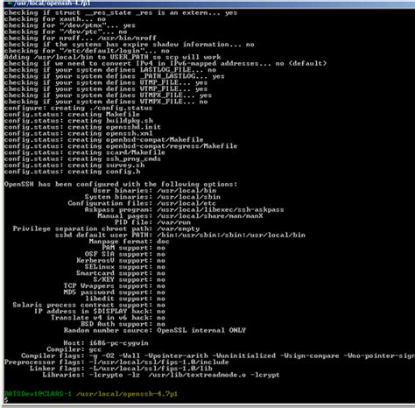Click the $ command prompt at bottom
Screen dimensions: 415x408
tap(6, 400)
